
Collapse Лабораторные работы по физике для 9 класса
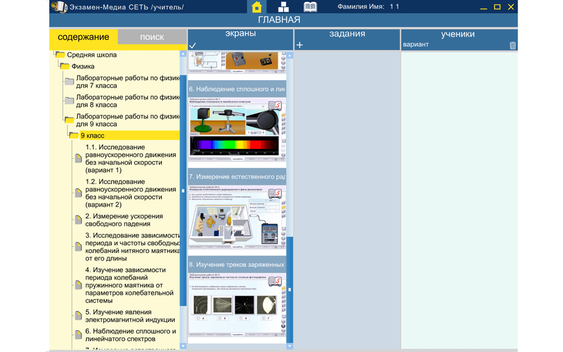click(x=127, y=120)
